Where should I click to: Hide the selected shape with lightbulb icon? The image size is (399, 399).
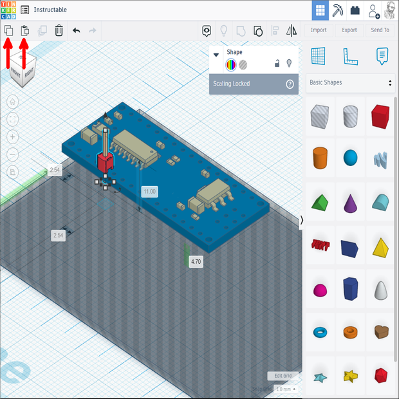point(289,63)
